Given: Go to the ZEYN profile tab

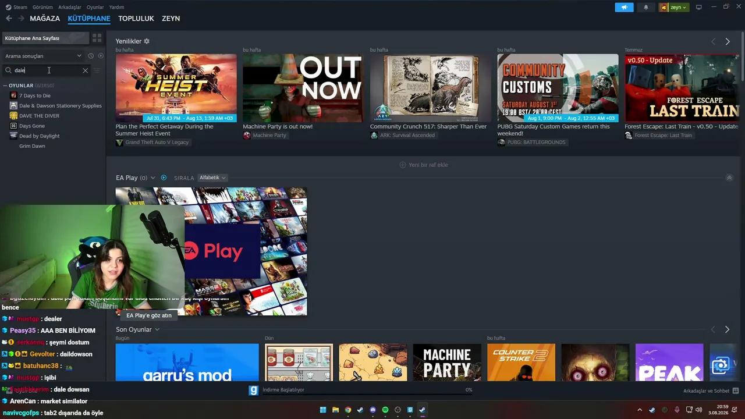Looking at the screenshot, I should click(171, 19).
